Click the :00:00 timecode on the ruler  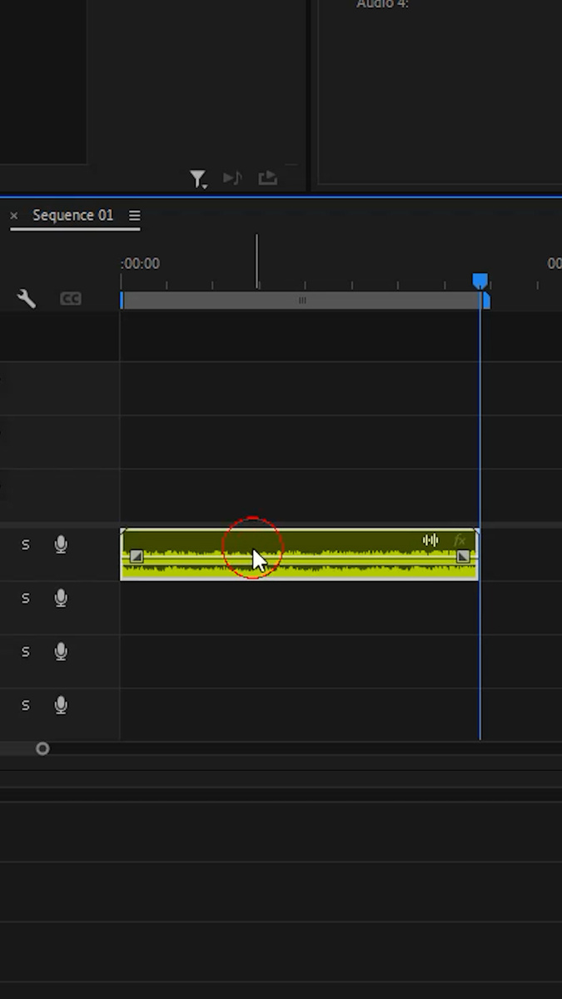click(x=140, y=263)
